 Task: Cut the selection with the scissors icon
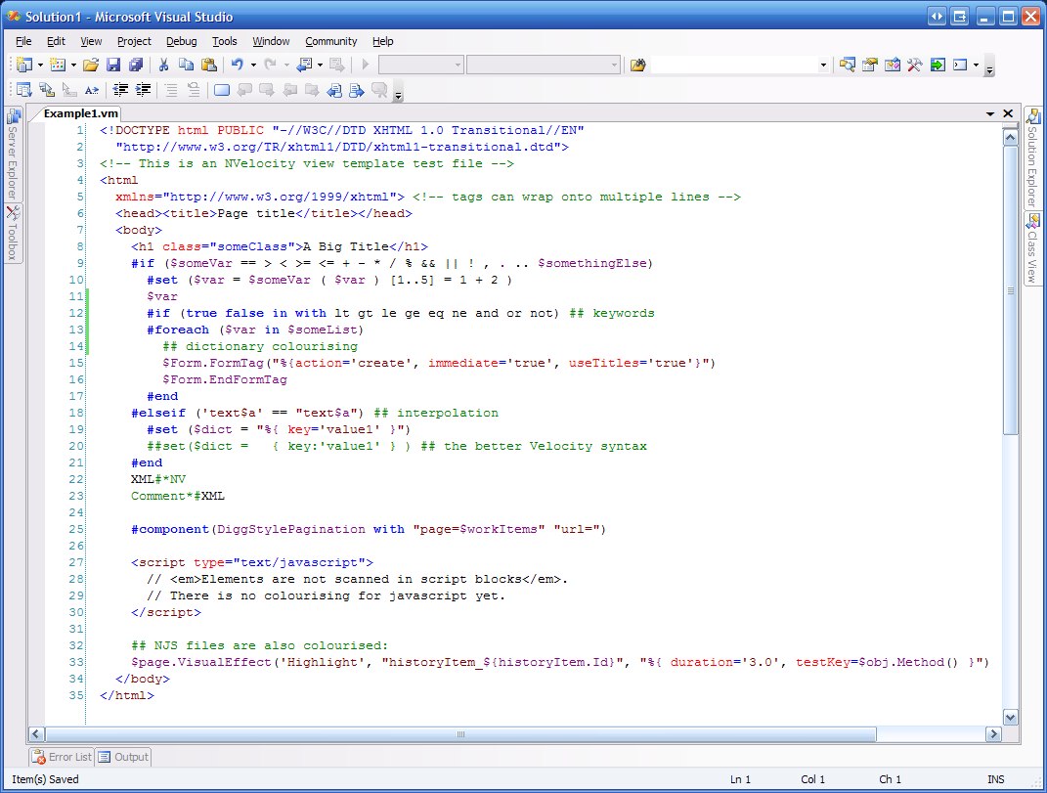(x=164, y=65)
